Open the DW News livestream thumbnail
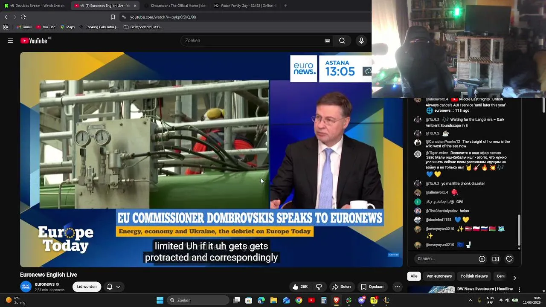The image size is (546, 307). (430, 290)
